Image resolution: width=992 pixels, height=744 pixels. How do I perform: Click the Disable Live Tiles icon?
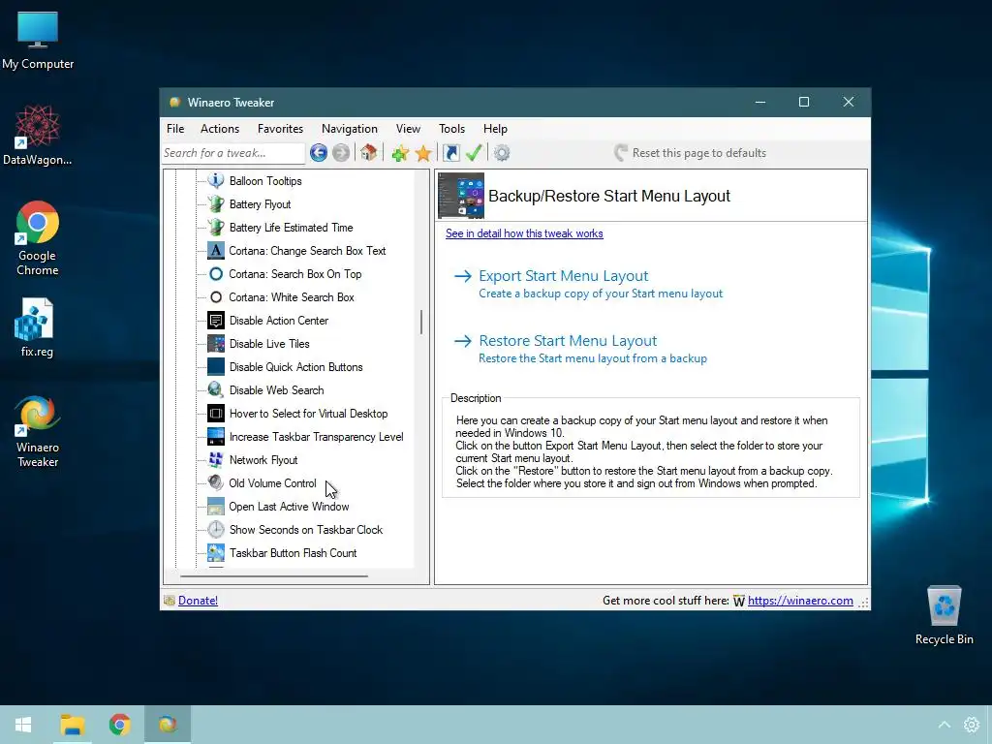(216, 344)
